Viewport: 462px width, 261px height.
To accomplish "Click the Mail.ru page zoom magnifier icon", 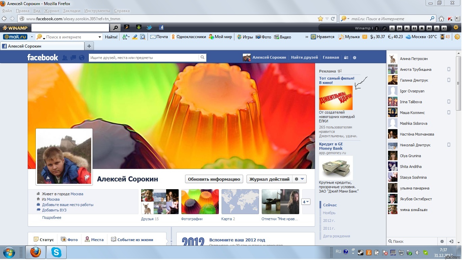I will tap(143, 37).
